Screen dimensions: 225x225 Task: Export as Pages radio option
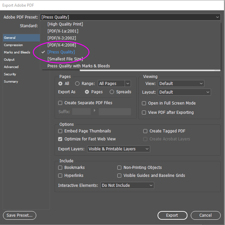click(x=87, y=92)
